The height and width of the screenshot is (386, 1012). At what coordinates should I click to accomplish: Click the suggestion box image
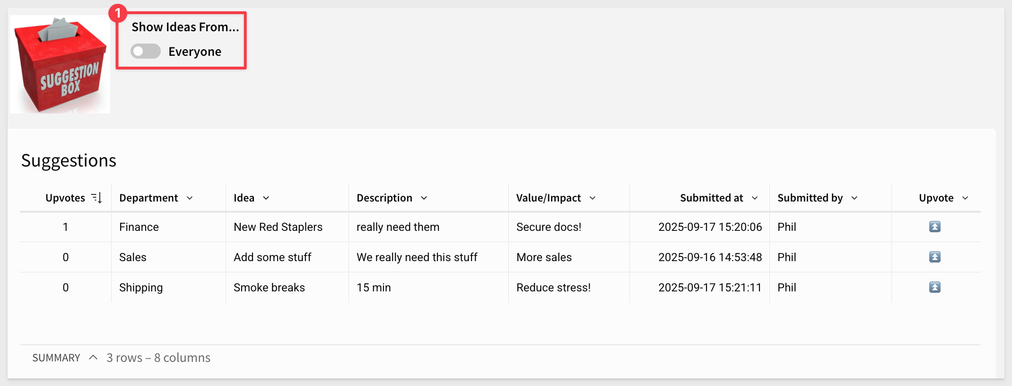point(60,64)
